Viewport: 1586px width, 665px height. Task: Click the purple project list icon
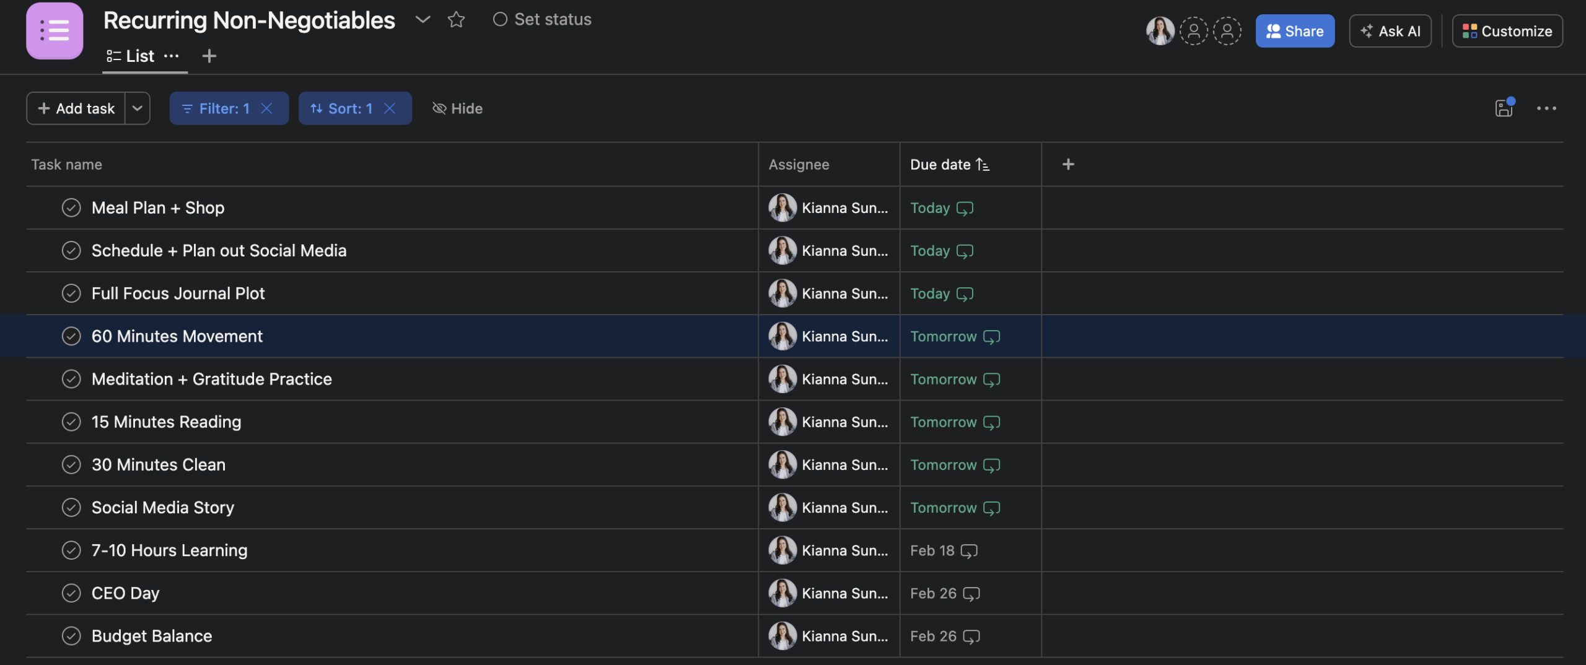point(55,30)
